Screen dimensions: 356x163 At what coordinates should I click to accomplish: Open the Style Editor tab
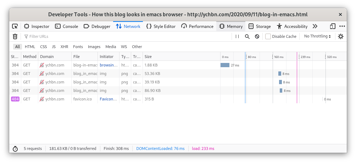click(161, 26)
